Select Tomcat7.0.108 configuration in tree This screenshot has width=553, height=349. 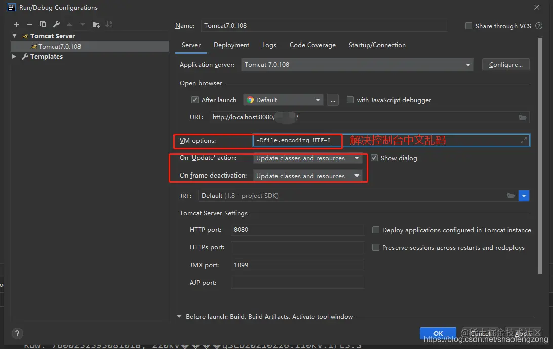tap(90, 47)
